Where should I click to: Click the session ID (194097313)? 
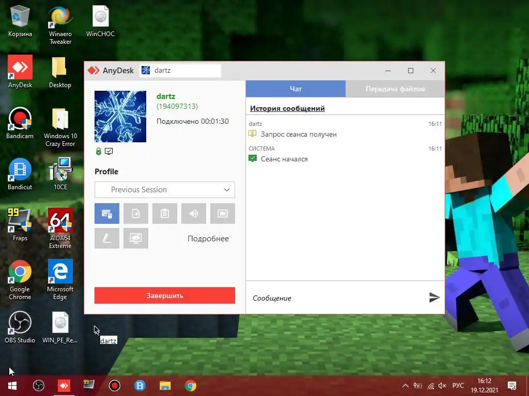click(177, 106)
